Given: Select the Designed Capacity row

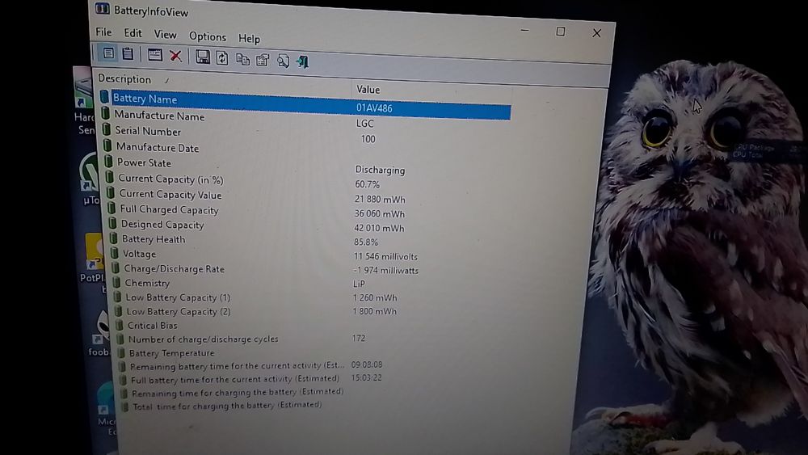Looking at the screenshot, I should coord(309,226).
